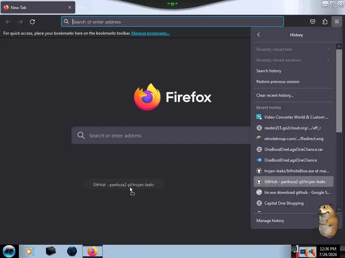Close the New Tab tab
Viewport: 345px width, 258px height.
pyautogui.click(x=70, y=7)
